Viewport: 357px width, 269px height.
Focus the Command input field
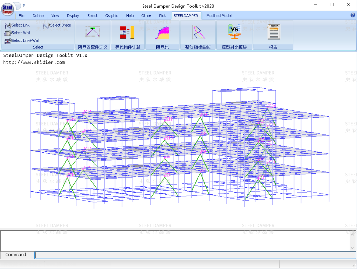coord(195,255)
